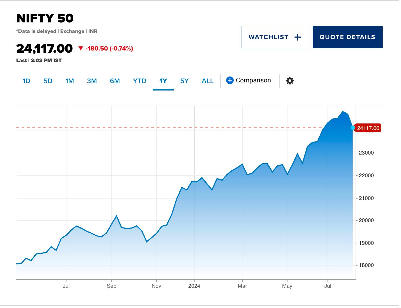Click the 22000 y-axis label
Viewport: 401px width, 308px height.
point(366,176)
